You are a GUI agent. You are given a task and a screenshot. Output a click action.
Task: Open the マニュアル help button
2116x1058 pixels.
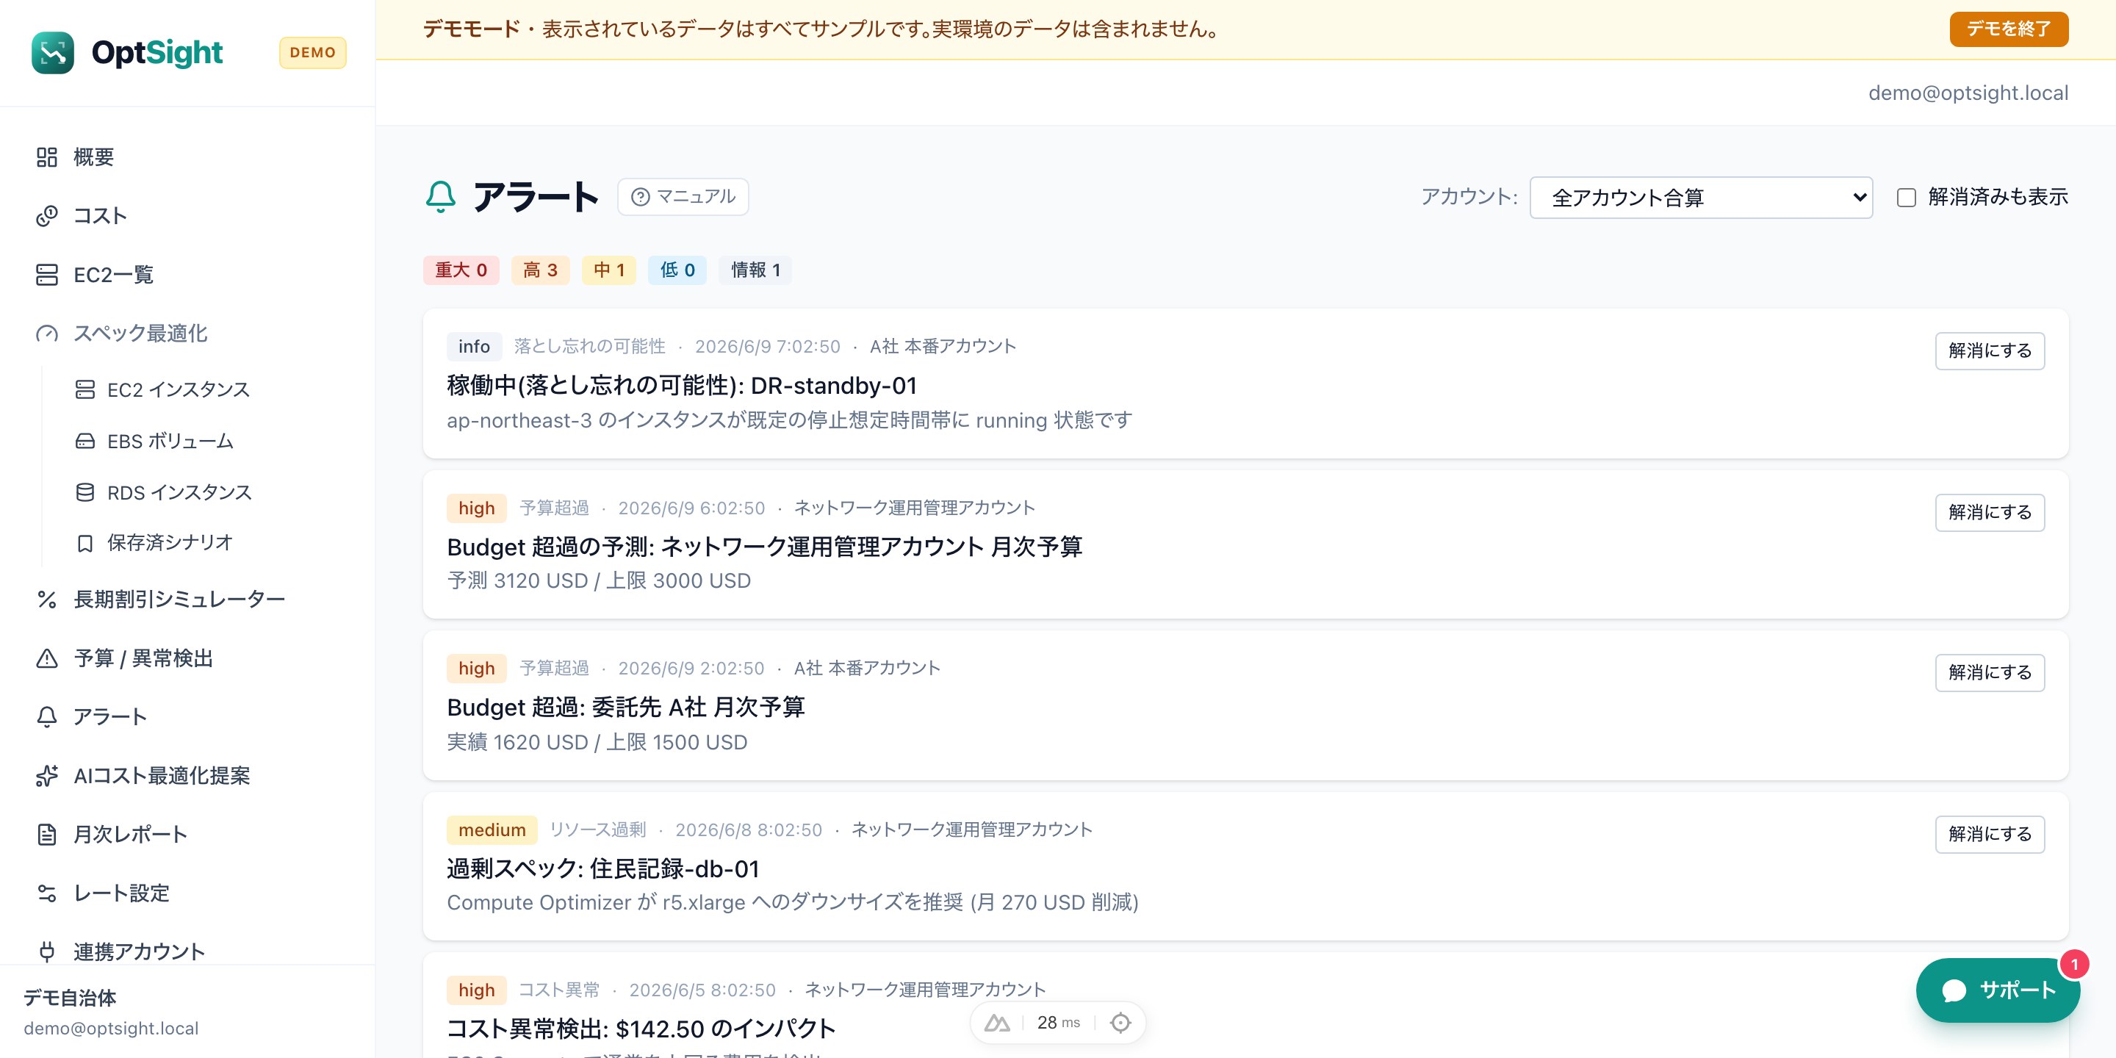(683, 197)
